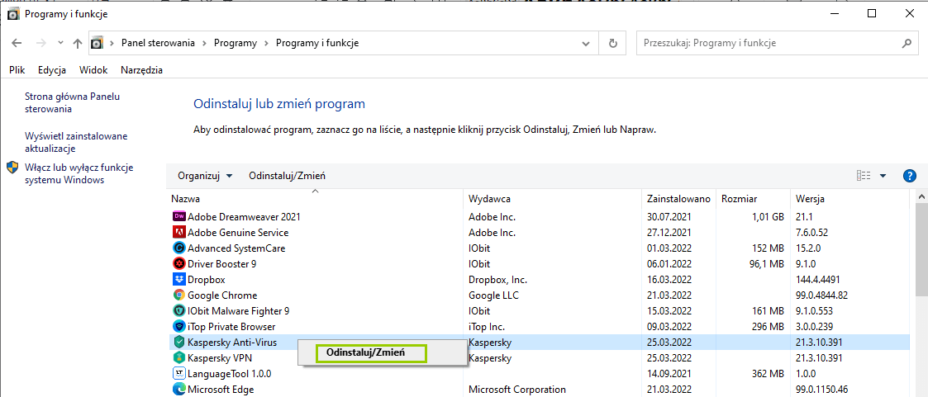Expand breadcrumb arrow after Programy
The width and height of the screenshot is (928, 397).
pyautogui.click(x=266, y=43)
